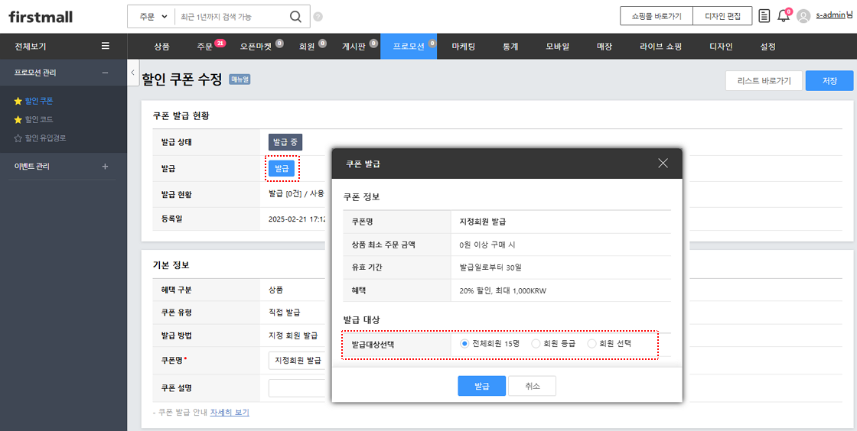Click the 전체보기 label
This screenshot has height=431, width=857.
click(x=31, y=47)
